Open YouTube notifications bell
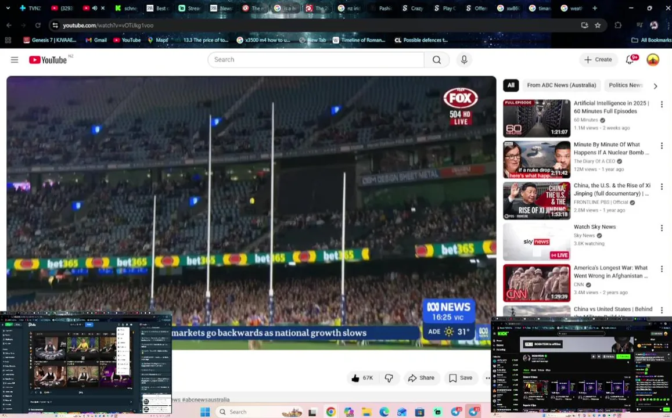Viewport: 672px width, 418px height. (x=630, y=60)
